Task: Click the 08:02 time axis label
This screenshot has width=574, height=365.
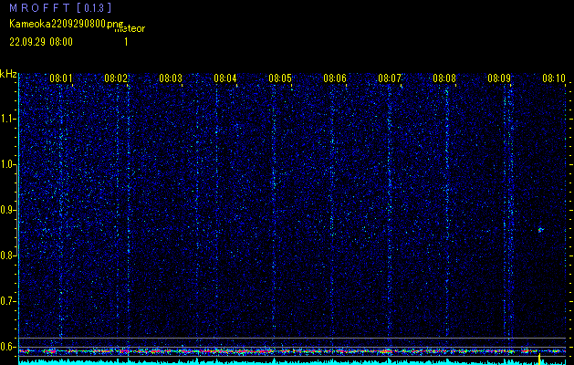Action: (x=116, y=78)
